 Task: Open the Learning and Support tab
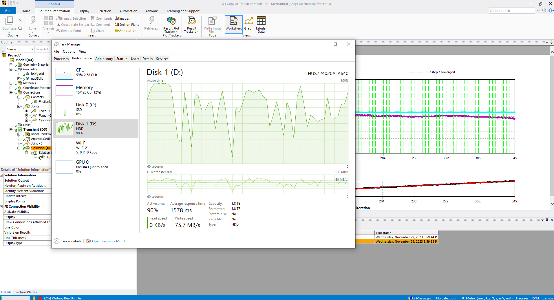183,11
